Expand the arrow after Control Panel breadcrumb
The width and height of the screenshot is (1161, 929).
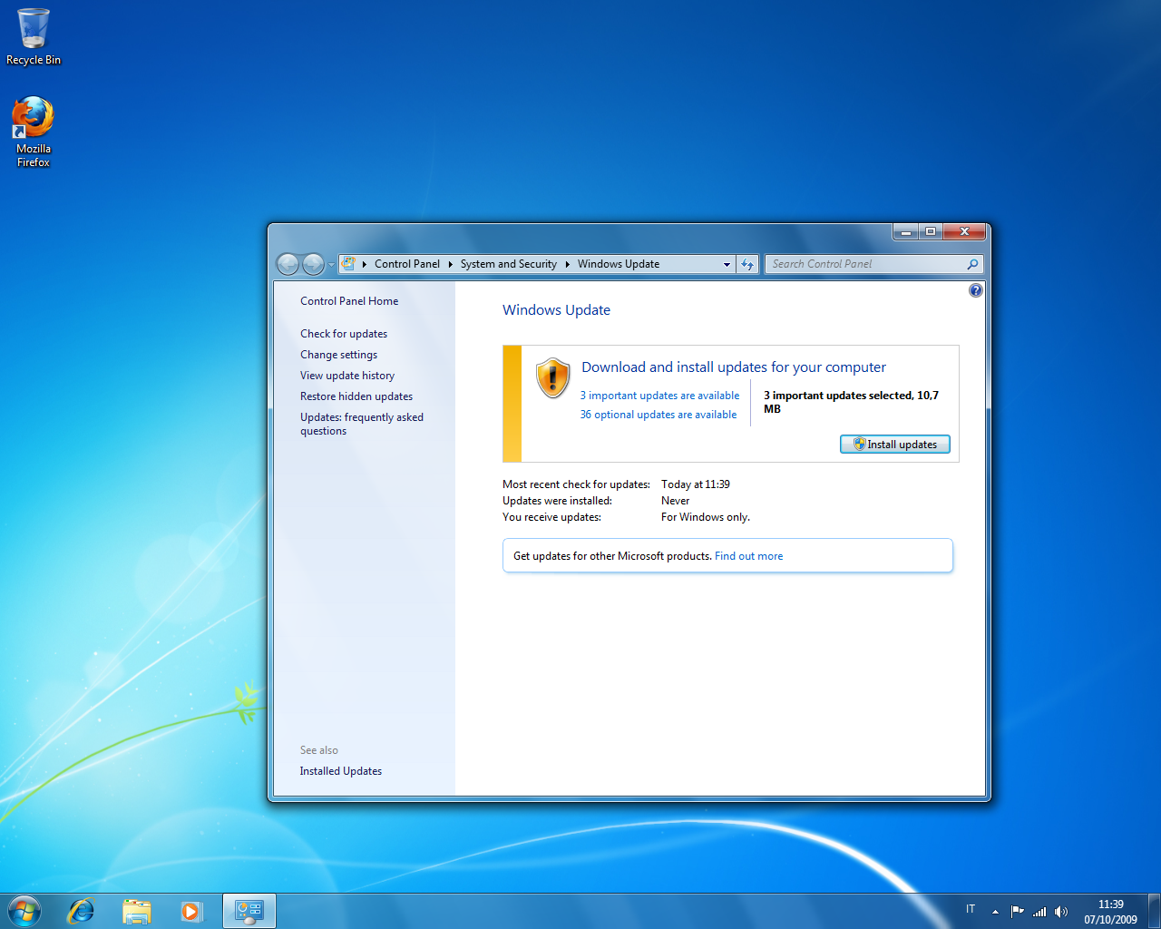coord(450,264)
